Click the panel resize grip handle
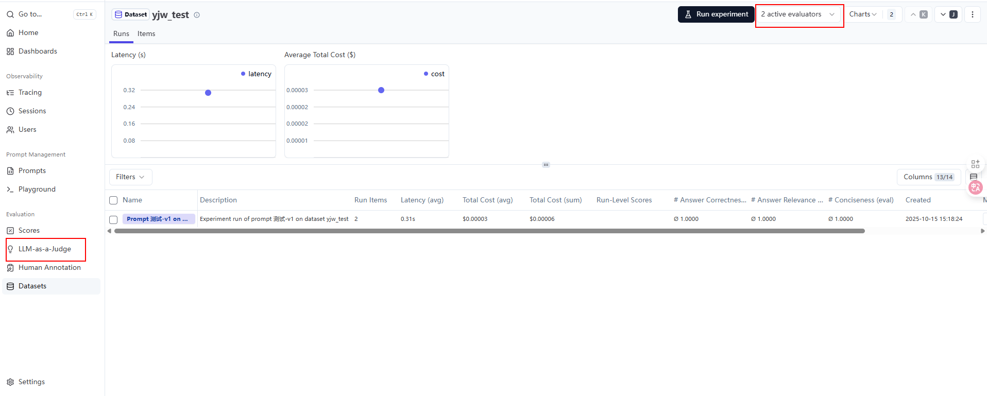Screen dimensions: 987x396 point(546,165)
